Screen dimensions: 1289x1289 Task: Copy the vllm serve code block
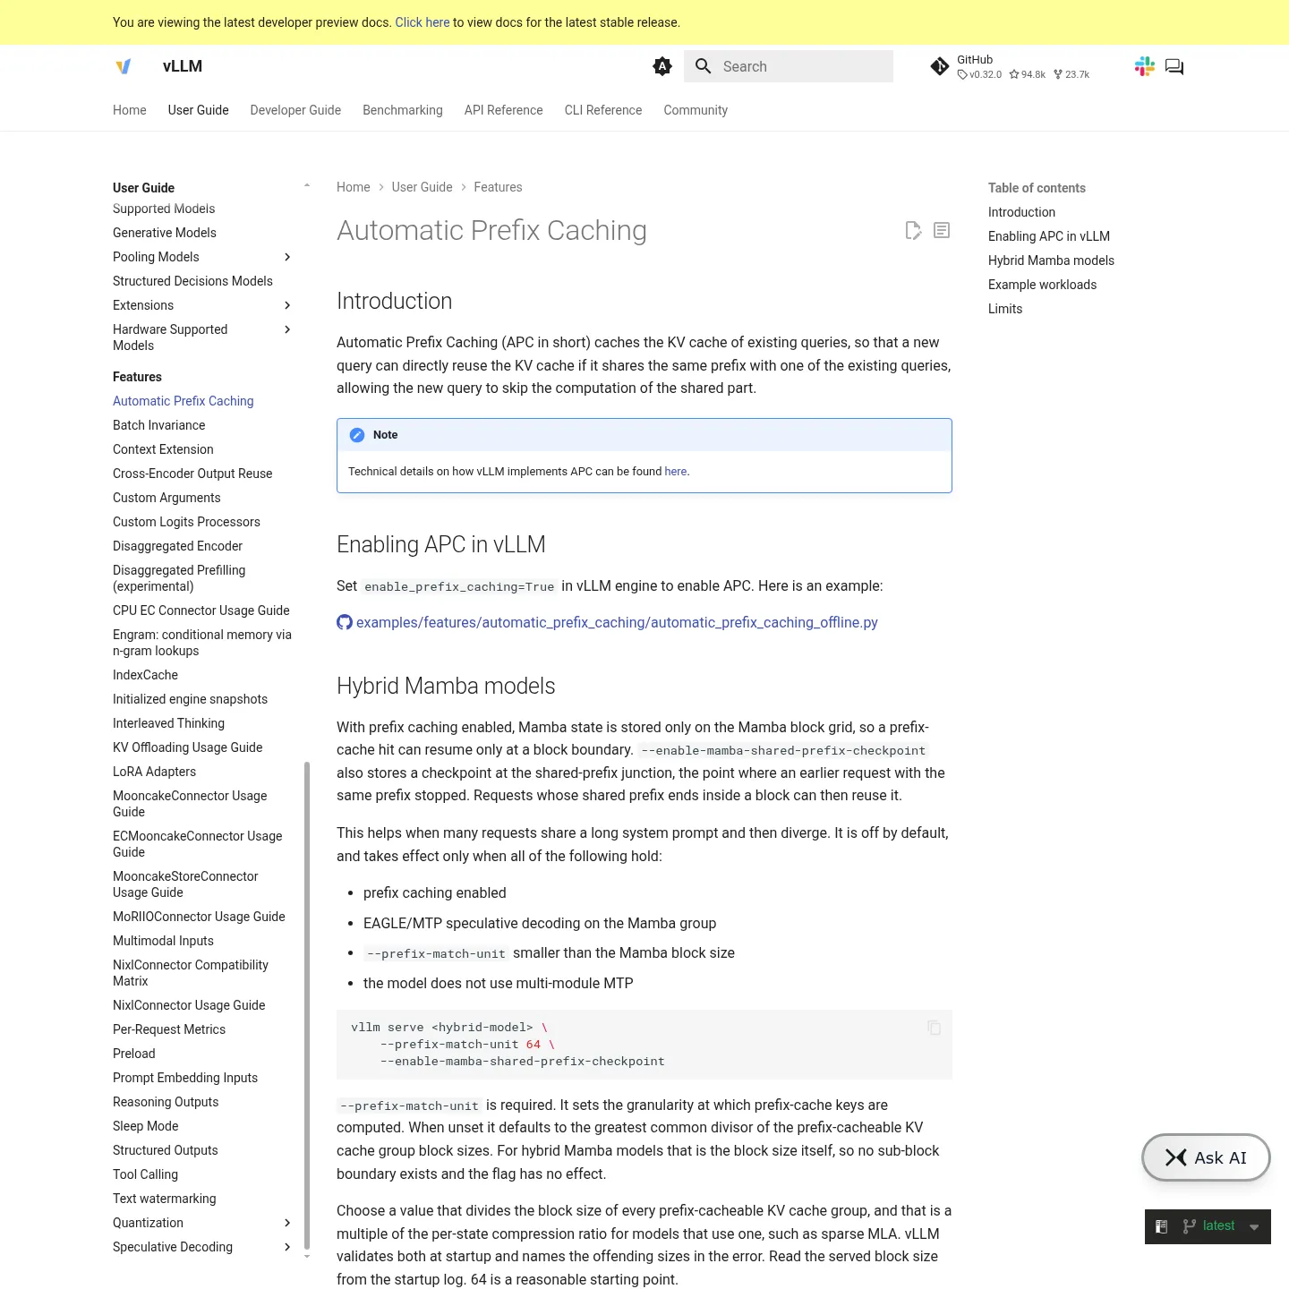[935, 1028]
